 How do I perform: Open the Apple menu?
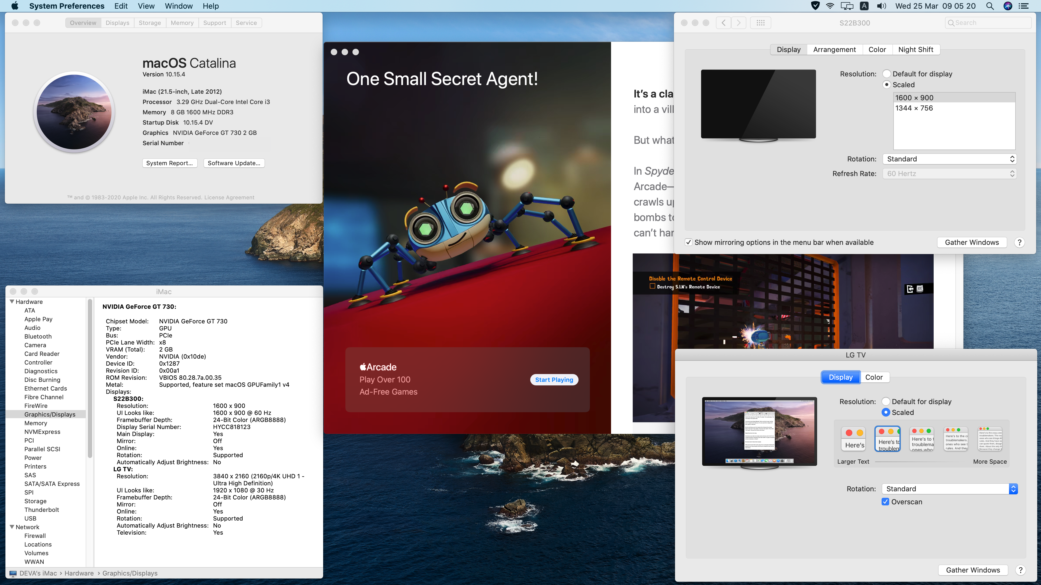coord(15,6)
